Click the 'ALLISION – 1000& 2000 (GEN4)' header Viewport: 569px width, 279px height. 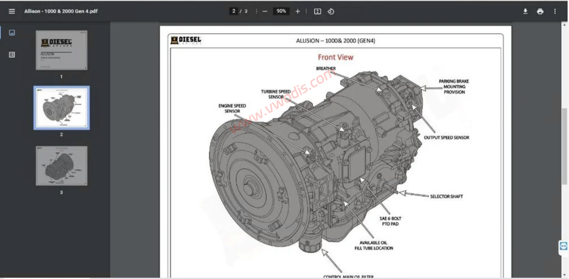click(336, 41)
